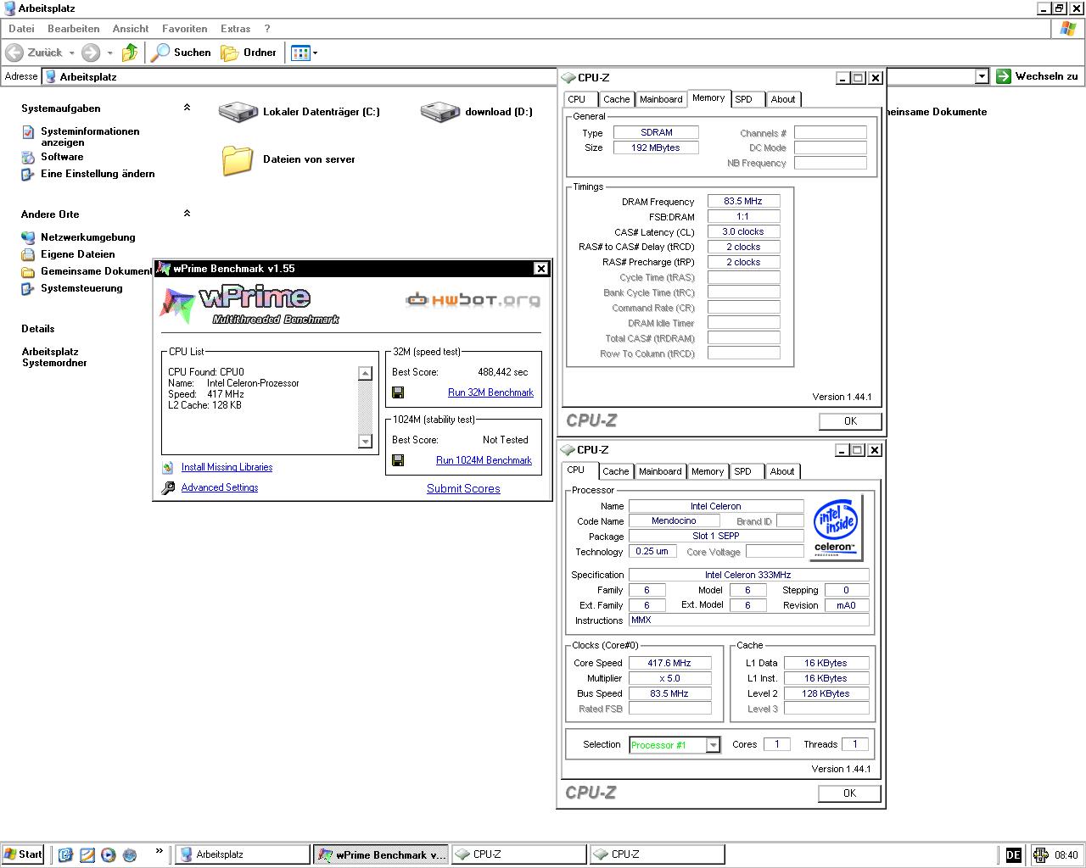Click OK in the lower CPU-Z window
The image size is (1086, 868).
849,793
